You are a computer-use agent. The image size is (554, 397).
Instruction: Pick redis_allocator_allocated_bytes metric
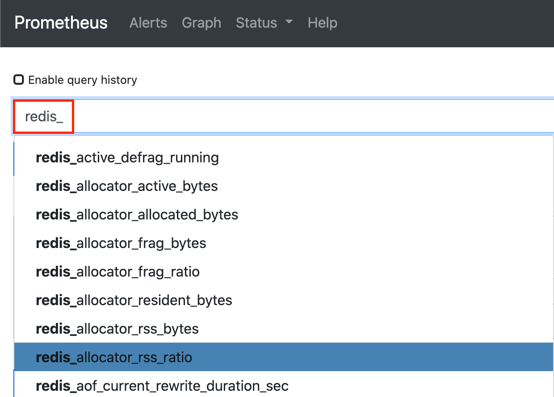click(284, 215)
